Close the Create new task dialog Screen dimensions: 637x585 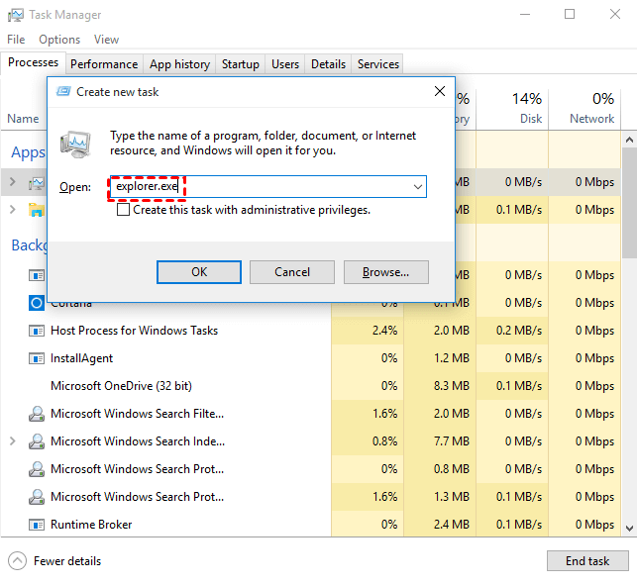[440, 91]
